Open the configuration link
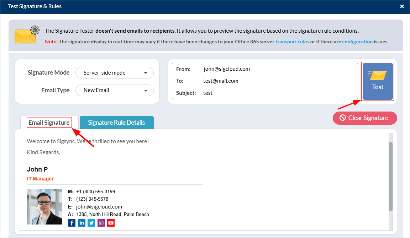This screenshot has width=410, height=238. point(357,42)
